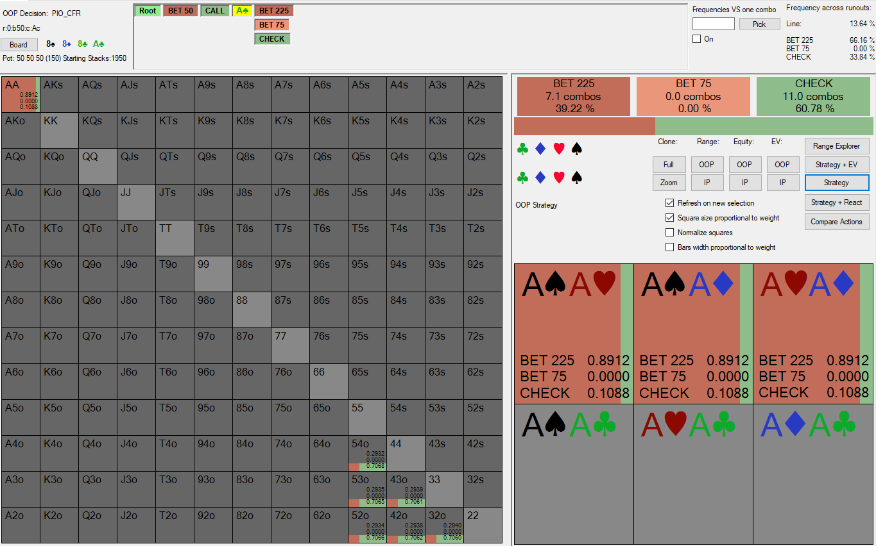Select 44 cell in hand matrix

point(406,453)
